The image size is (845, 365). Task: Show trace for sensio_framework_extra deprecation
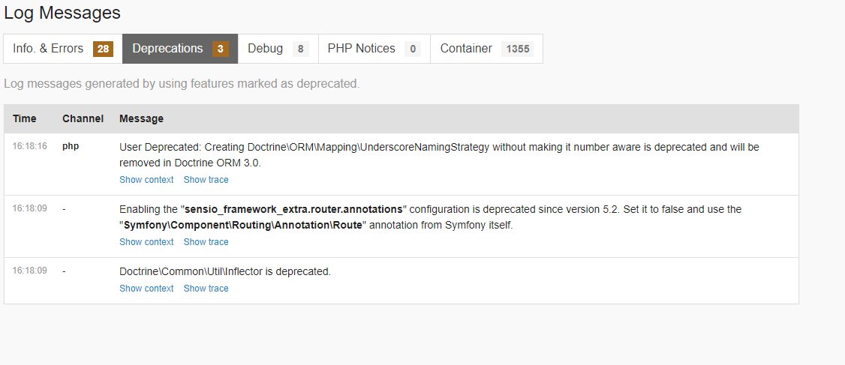click(x=206, y=242)
